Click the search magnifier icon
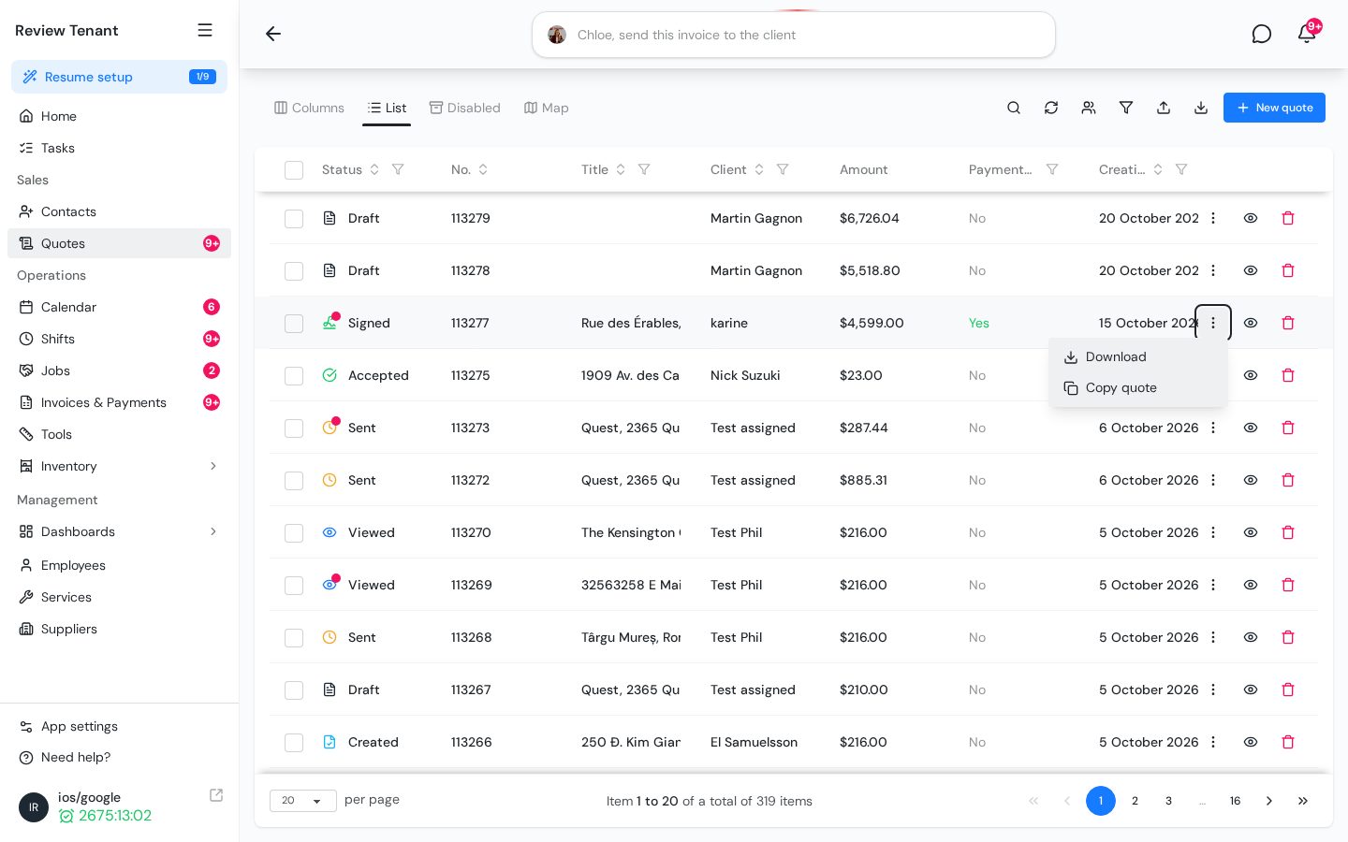1348x842 pixels. click(x=1014, y=108)
